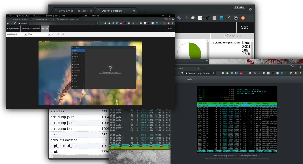The image size is (303, 164).
Task: Click the abrtd row in the process list
Action: pos(79,134)
